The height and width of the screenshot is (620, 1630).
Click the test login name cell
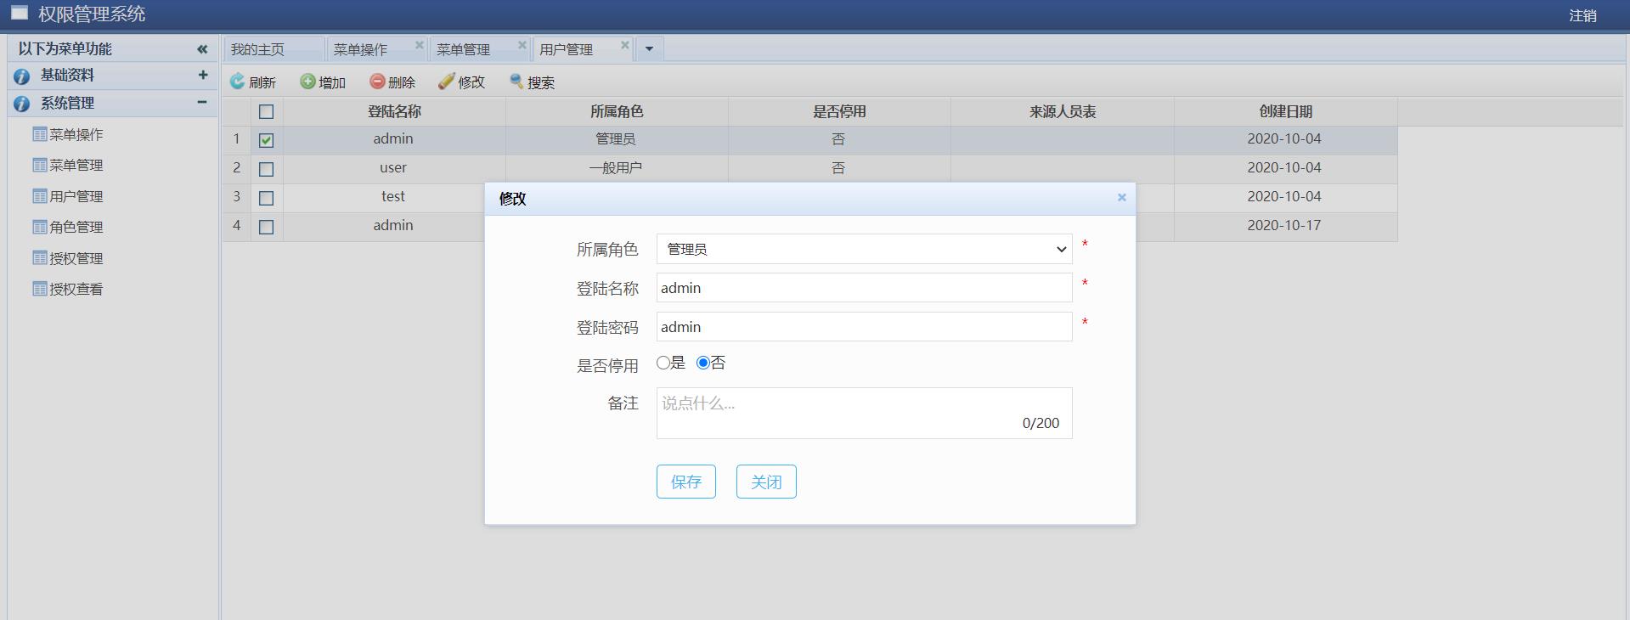coord(393,196)
